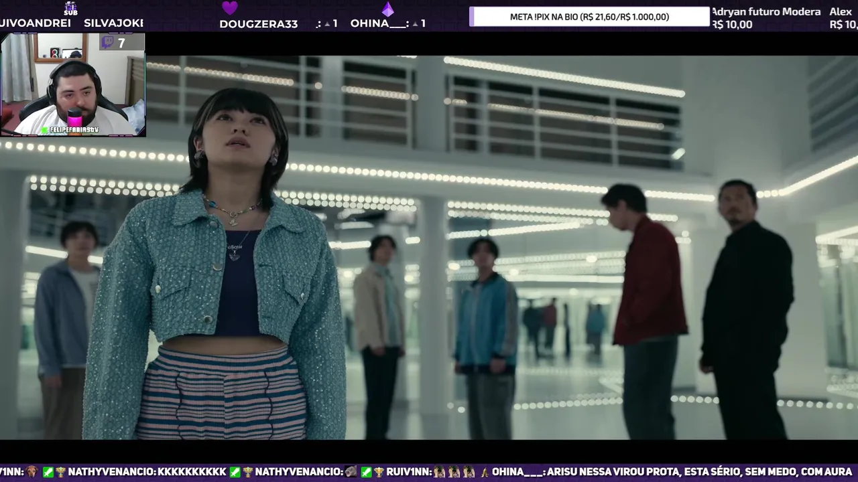
Task: Click the purple bits gem icon
Action: pos(387,9)
